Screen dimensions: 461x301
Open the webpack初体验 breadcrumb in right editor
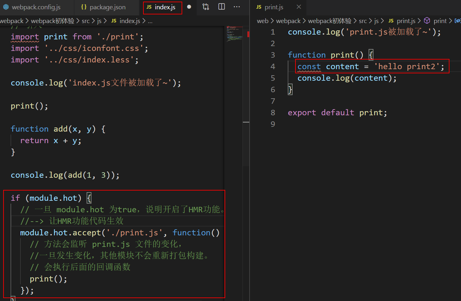coord(329,21)
